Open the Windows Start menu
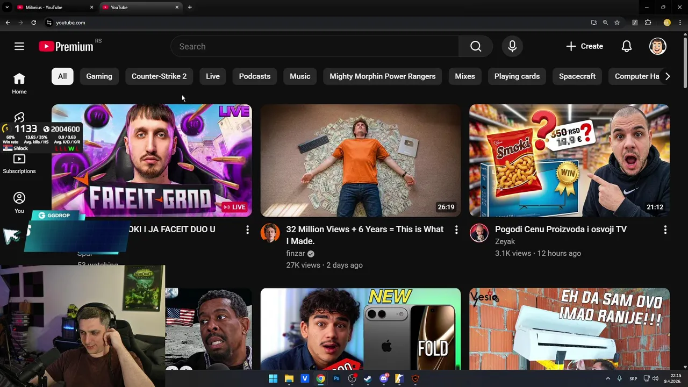This screenshot has width=688, height=387. pos(273,378)
